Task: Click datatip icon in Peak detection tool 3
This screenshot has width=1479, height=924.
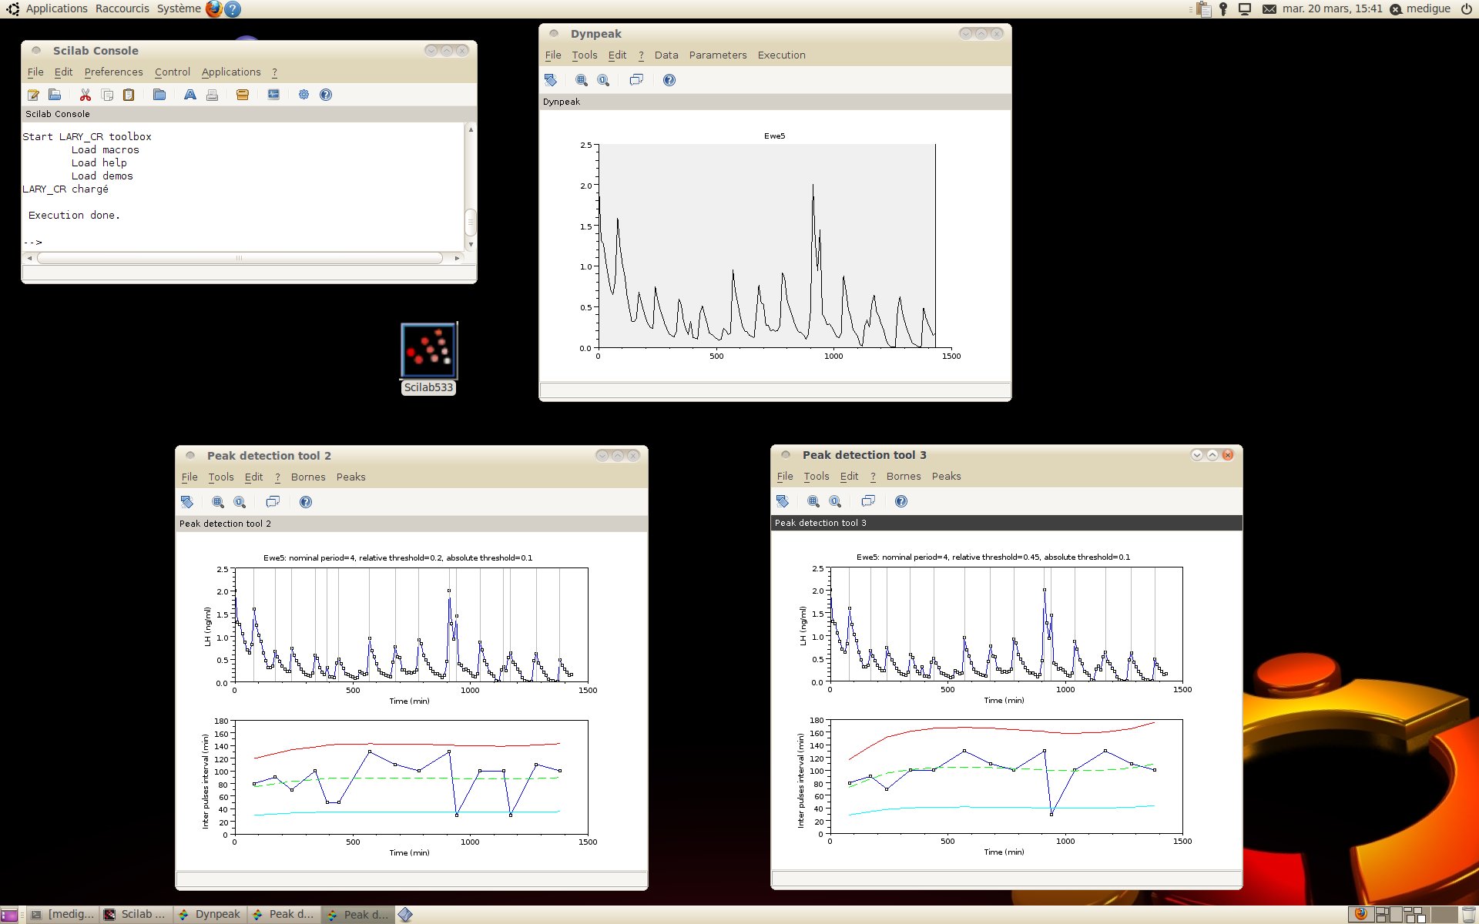Action: pos(868,501)
